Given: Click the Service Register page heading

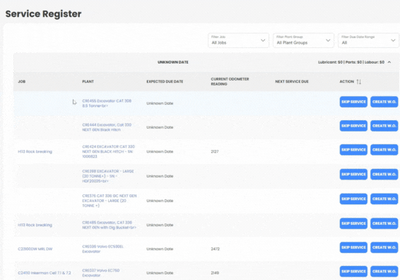Looking at the screenshot, I should tap(43, 13).
